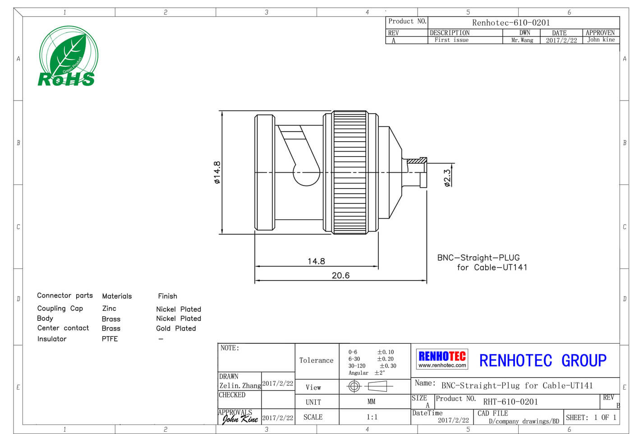Select the Gold Plated finish entry

(176, 328)
